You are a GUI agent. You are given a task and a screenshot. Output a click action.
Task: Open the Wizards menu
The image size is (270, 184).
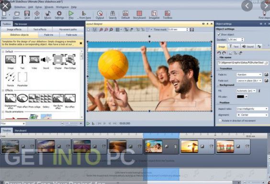pyautogui.click(x=49, y=7)
